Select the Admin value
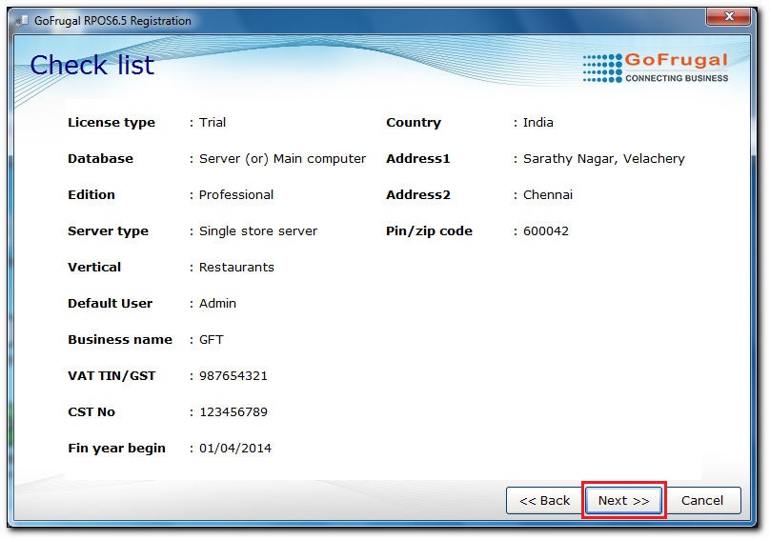The image size is (770, 540). [x=217, y=304]
